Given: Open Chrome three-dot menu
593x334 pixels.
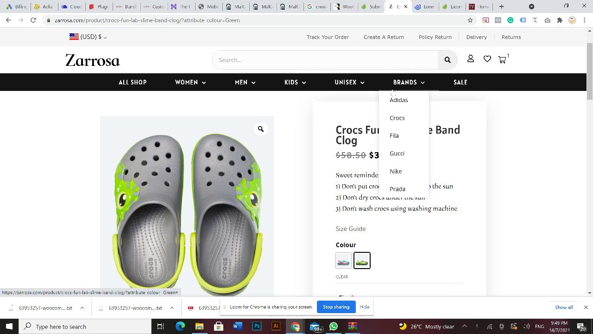Looking at the screenshot, I should click(x=585, y=20).
